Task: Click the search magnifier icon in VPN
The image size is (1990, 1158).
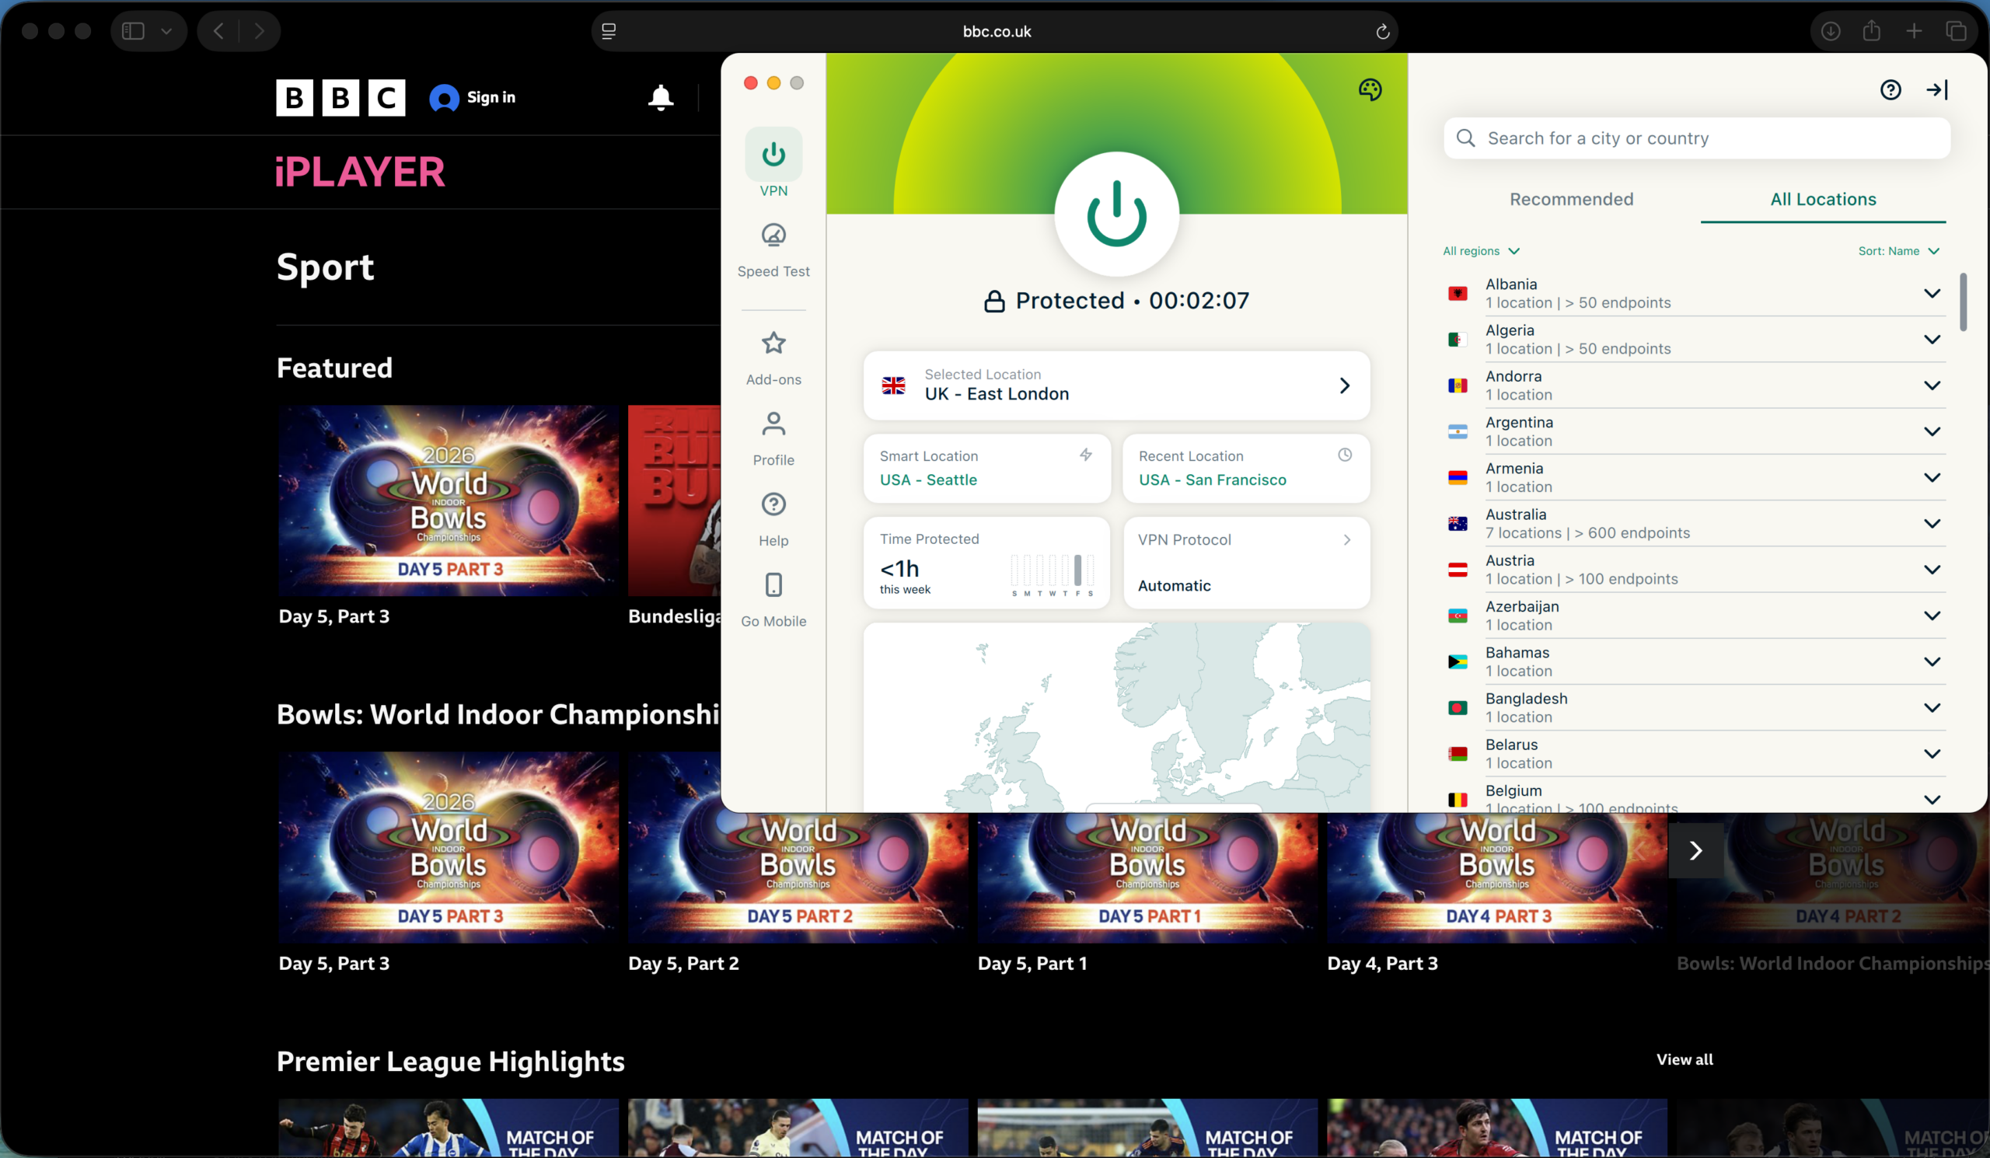Action: pos(1465,138)
